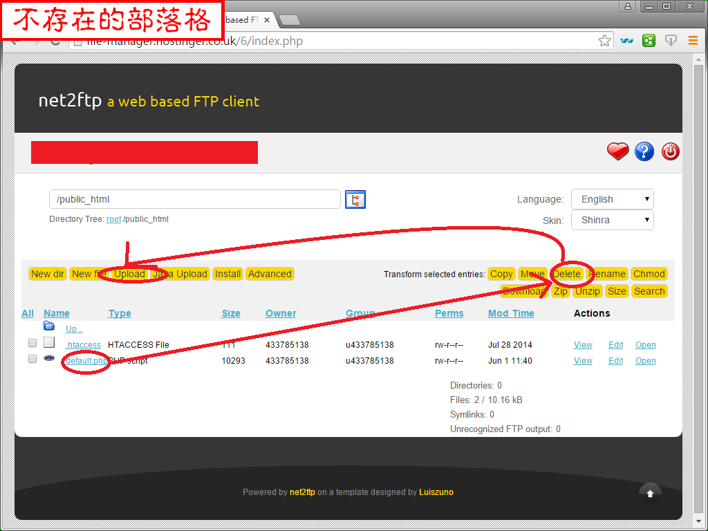Screen dimensions: 708x531
Task: Click the /public_html directory path field
Action: pos(194,199)
